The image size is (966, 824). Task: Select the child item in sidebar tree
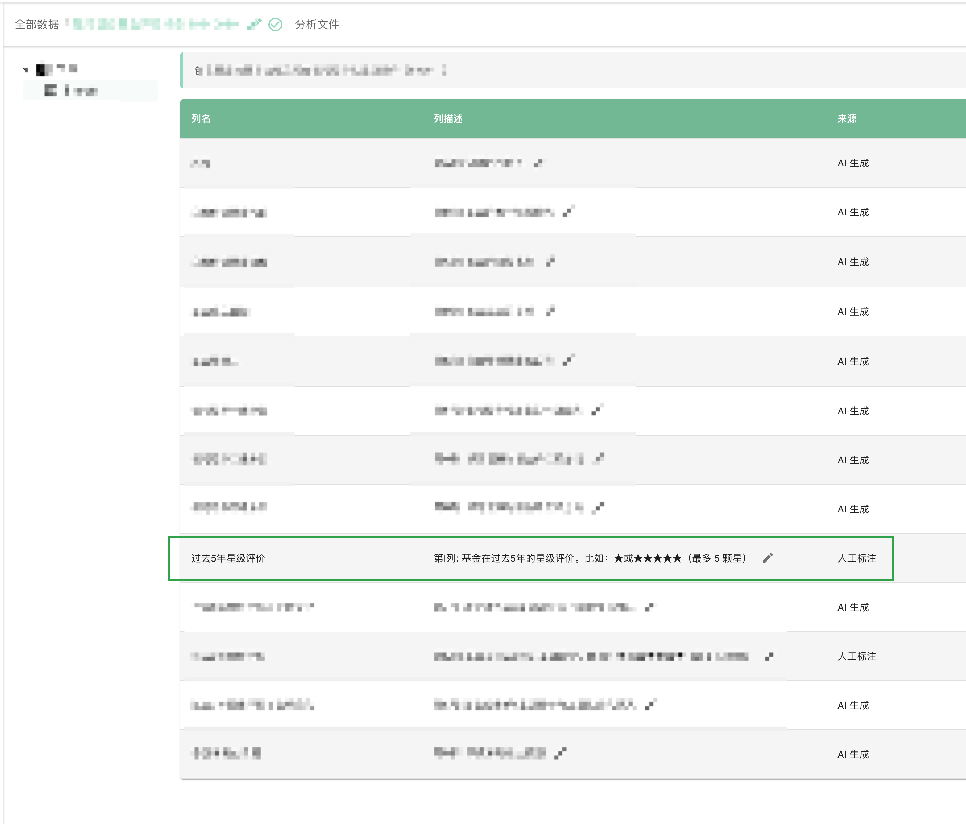pyautogui.click(x=82, y=91)
